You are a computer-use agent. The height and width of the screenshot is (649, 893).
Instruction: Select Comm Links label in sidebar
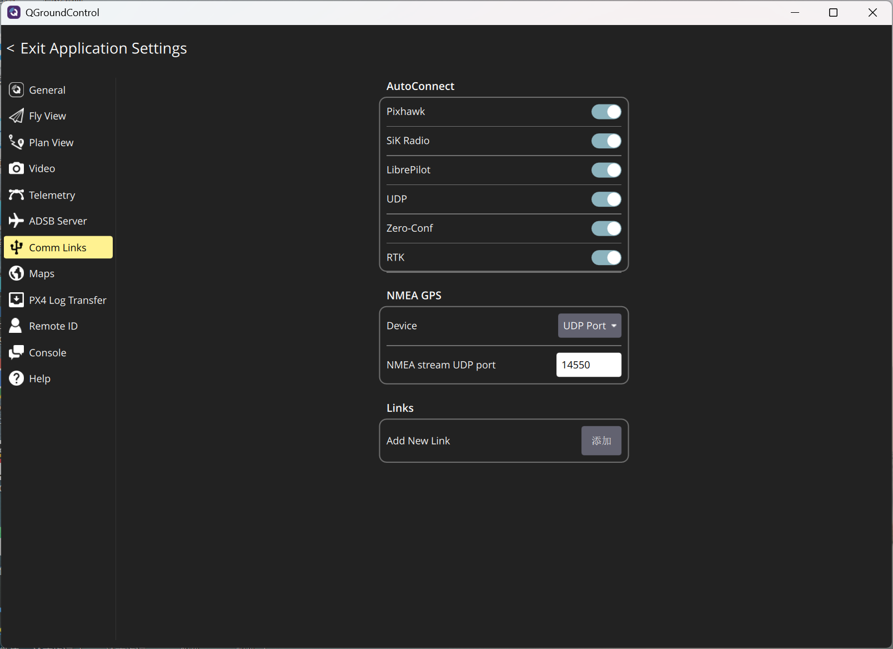tap(58, 248)
